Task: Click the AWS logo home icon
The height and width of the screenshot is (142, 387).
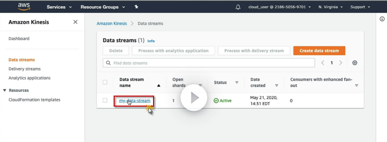Action: pos(24,6)
